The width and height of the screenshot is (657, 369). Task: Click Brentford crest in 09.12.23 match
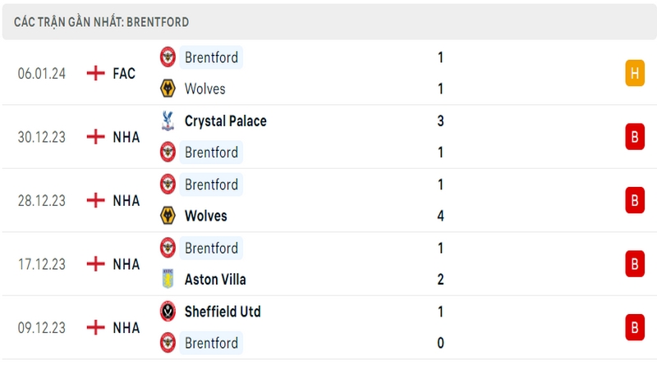point(168,343)
